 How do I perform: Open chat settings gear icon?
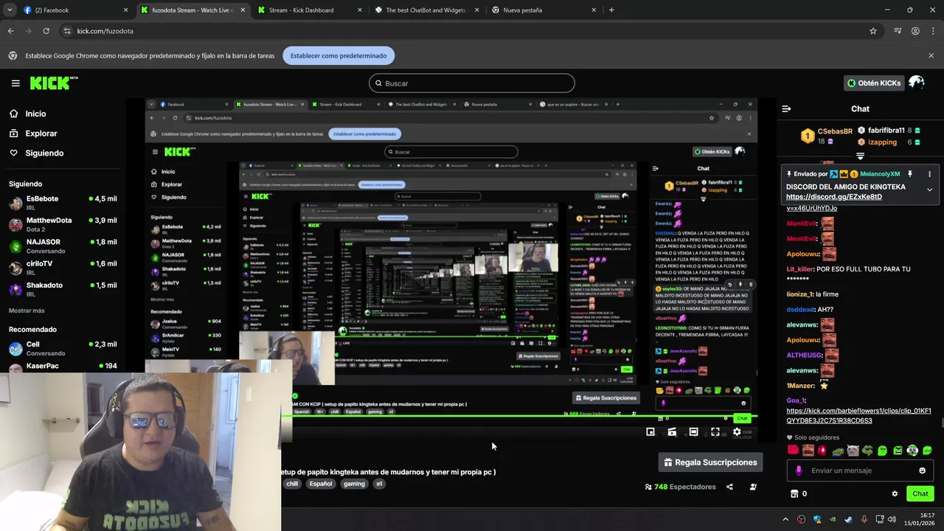tap(895, 494)
